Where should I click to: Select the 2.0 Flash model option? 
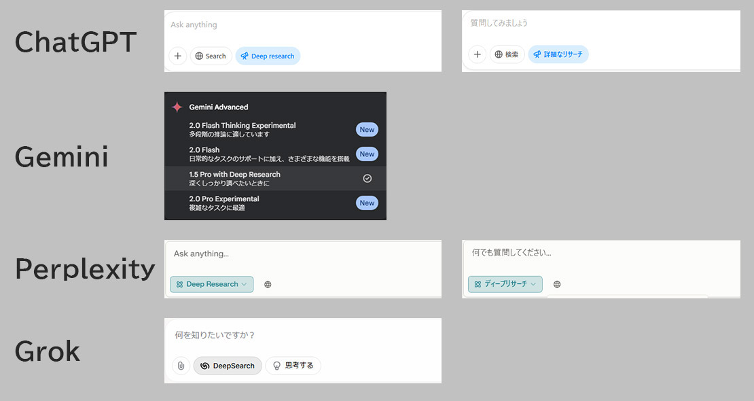point(275,154)
